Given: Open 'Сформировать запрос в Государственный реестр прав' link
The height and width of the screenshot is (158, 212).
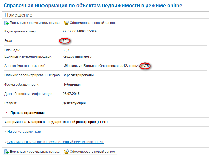Looking at the screenshot, I should tap(56, 142).
